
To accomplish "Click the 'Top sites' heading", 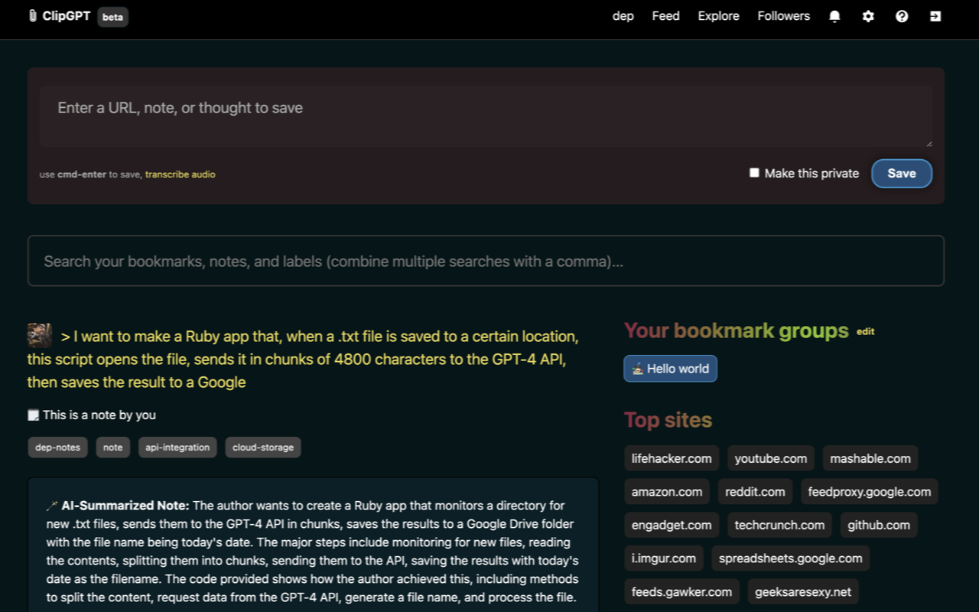I will 668,420.
